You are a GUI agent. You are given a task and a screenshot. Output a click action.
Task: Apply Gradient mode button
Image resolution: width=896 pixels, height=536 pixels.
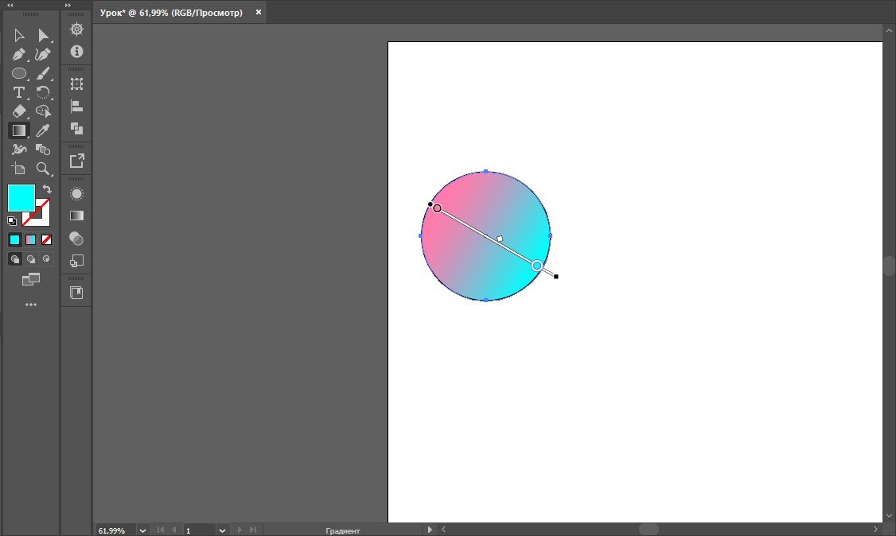[31, 239]
